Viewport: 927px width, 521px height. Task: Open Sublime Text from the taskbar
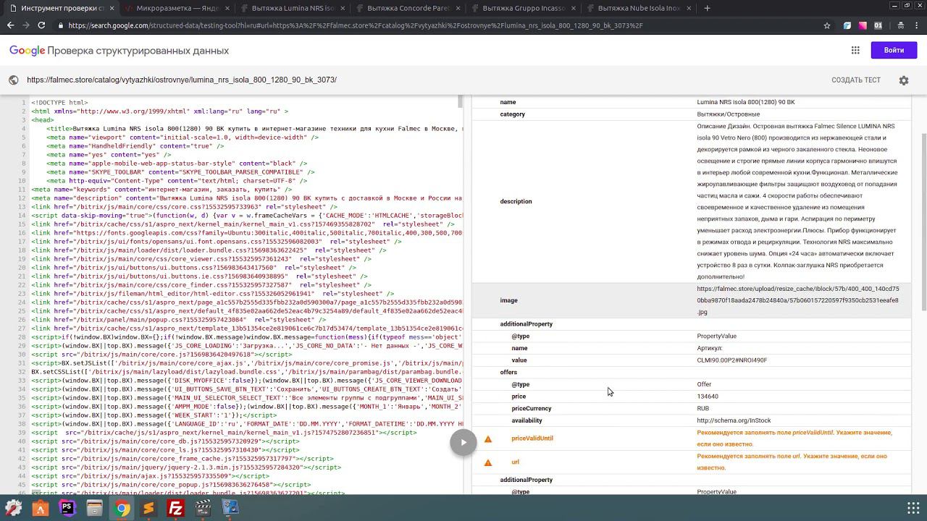[x=148, y=509]
